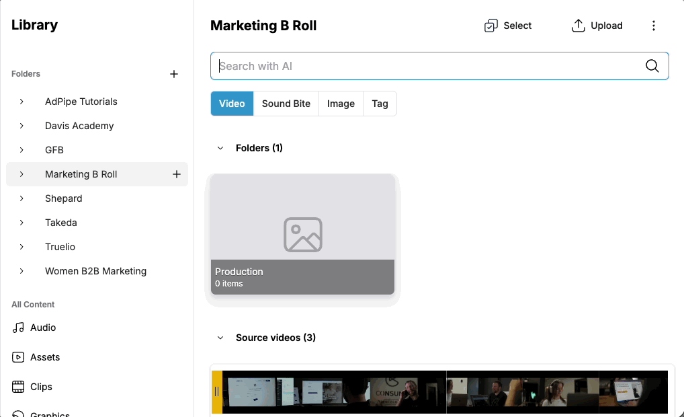The width and height of the screenshot is (684, 417).
Task: Expand the AdPipe Tutorials folder chevron
Action: point(22,102)
